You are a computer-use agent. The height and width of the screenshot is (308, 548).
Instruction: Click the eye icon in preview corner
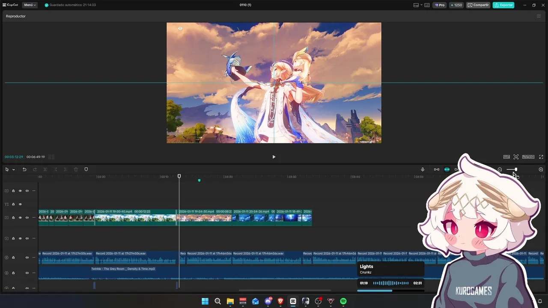point(180,29)
